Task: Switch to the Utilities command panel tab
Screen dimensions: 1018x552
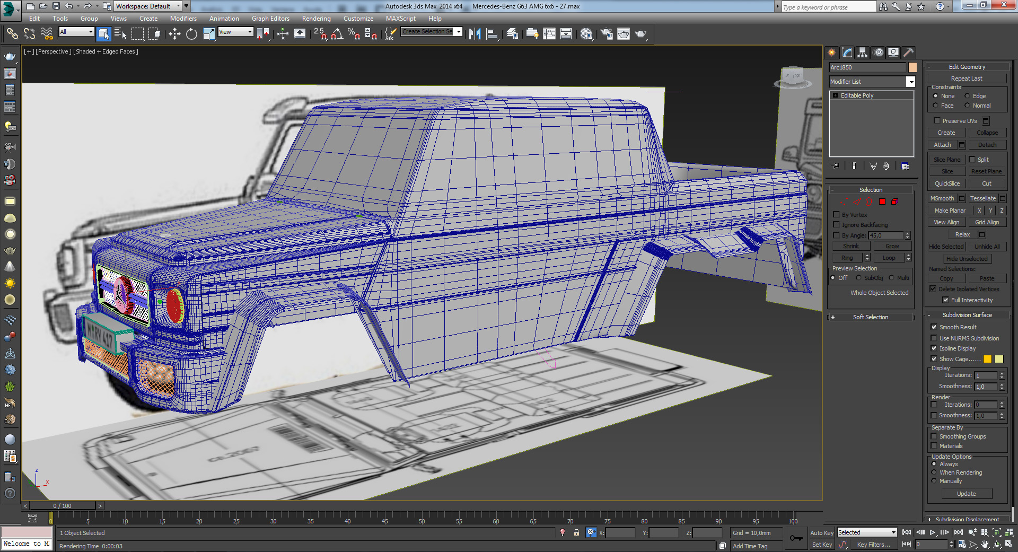Action: (909, 52)
